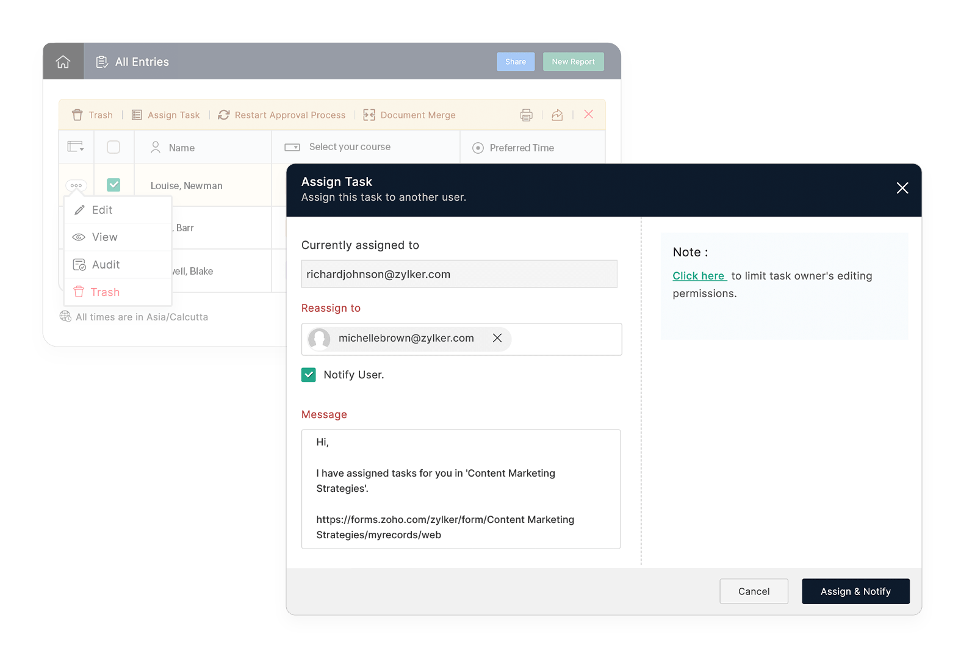972x656 pixels.
Task: Open the All Entries report icon
Action: pyautogui.click(x=102, y=62)
